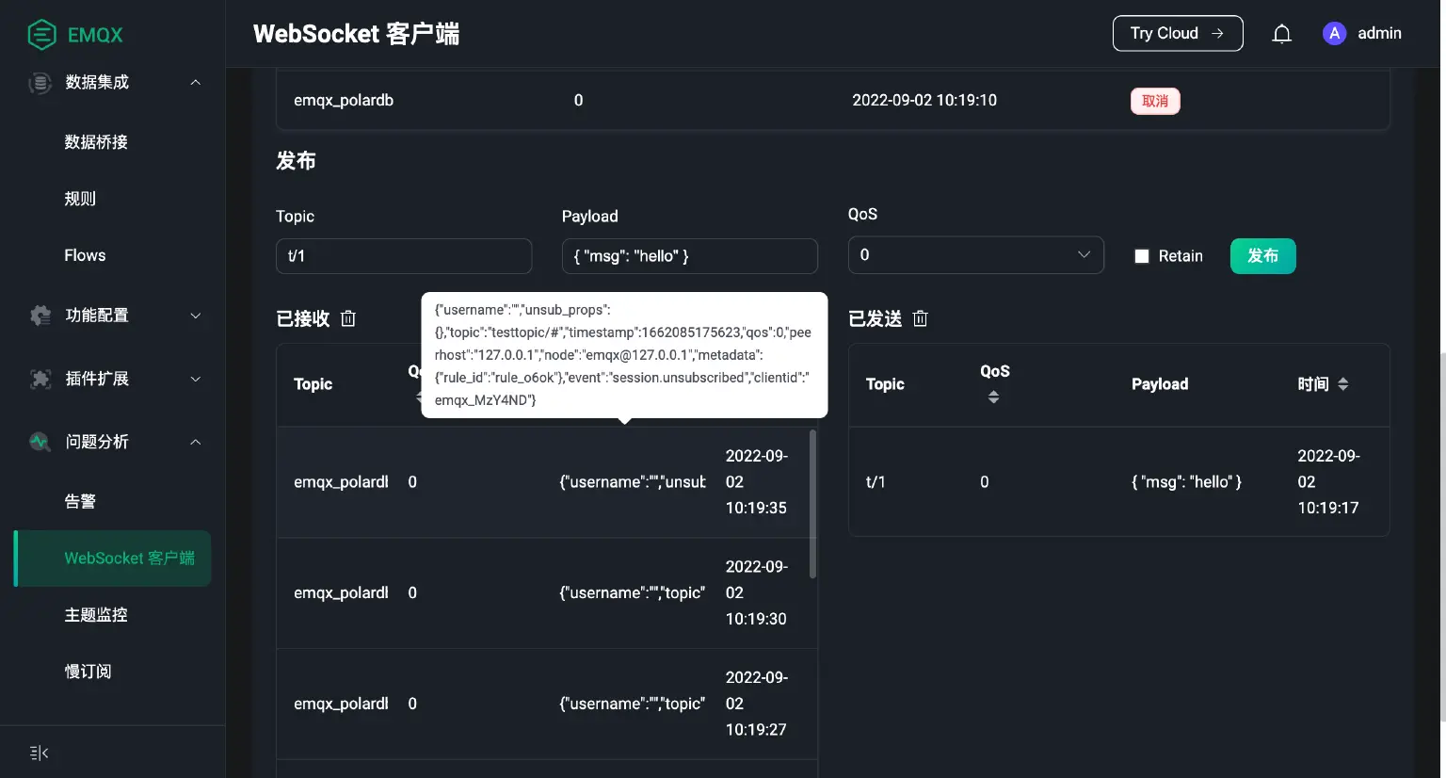
Task: Open notifications via the bell icon
Action: 1281,33
